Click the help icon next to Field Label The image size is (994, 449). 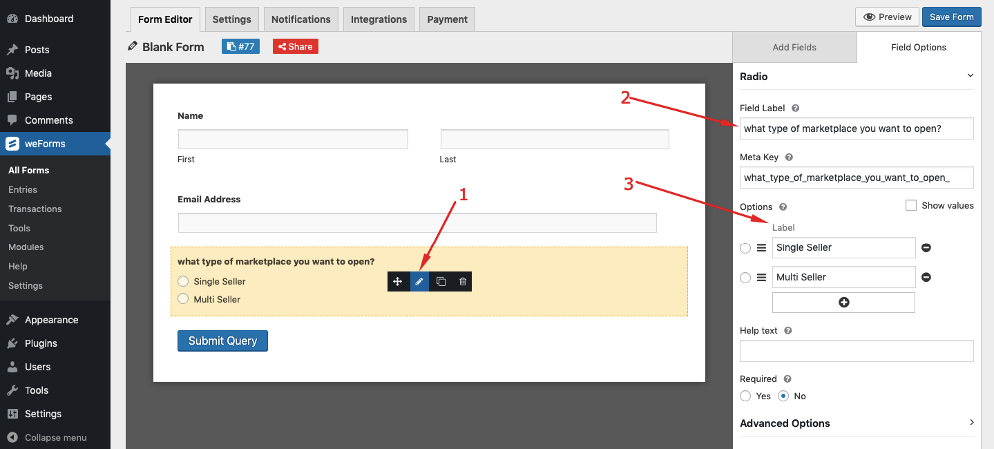[x=794, y=108]
